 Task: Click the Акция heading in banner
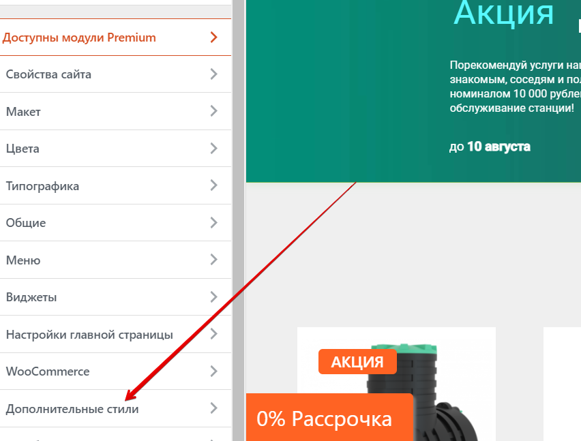tap(503, 14)
